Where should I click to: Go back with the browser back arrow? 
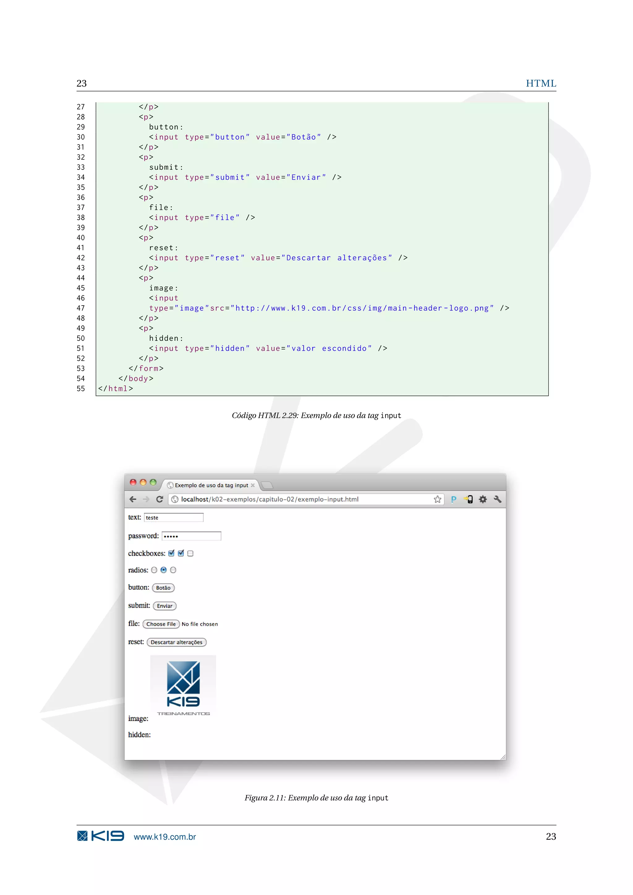[x=133, y=499]
